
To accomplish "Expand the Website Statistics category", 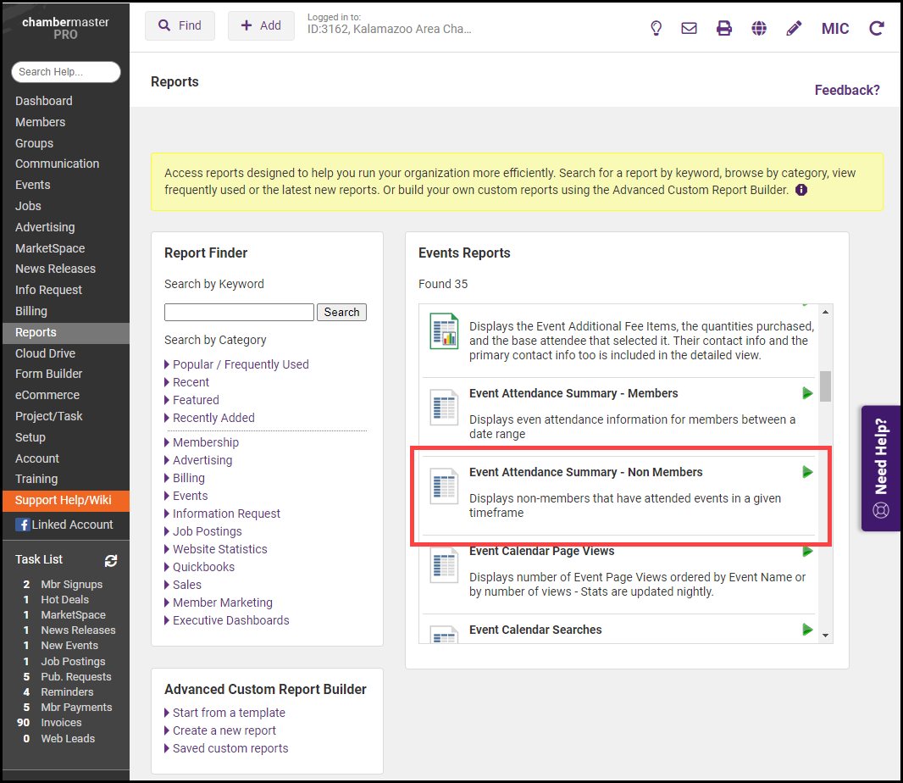I will point(219,549).
